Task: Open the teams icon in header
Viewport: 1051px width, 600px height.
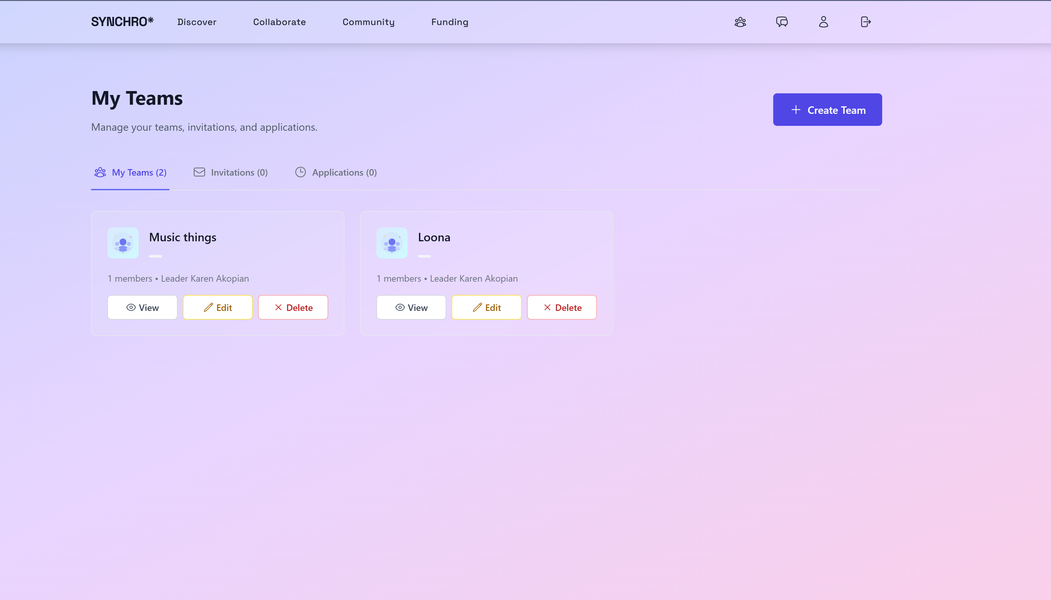Action: click(740, 22)
